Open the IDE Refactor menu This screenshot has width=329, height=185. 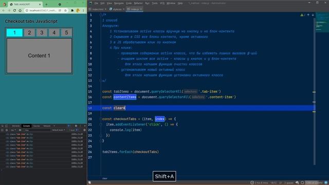click(x=138, y=3)
